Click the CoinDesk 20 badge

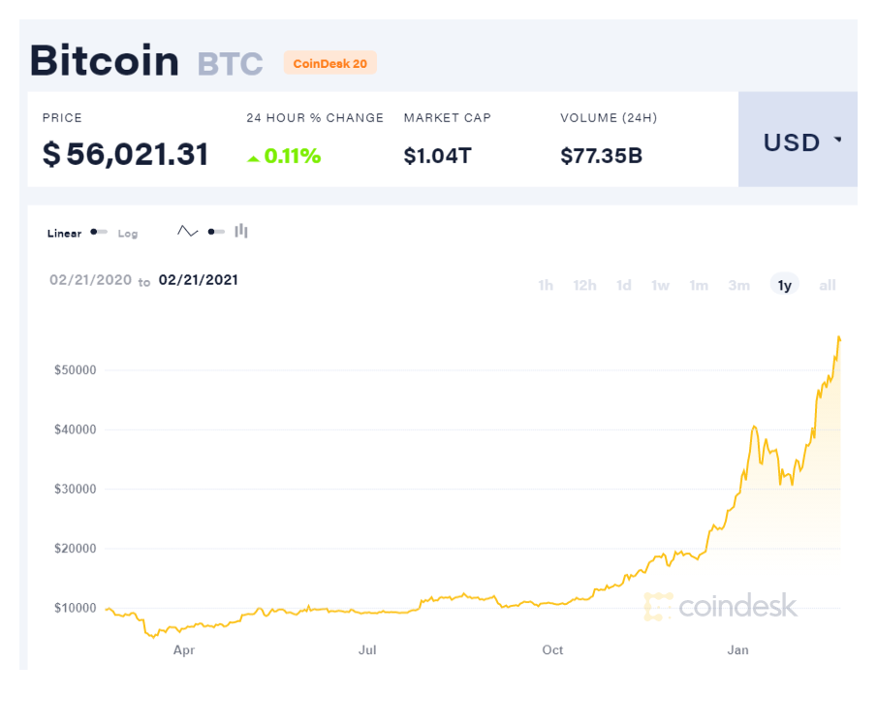[x=329, y=63]
